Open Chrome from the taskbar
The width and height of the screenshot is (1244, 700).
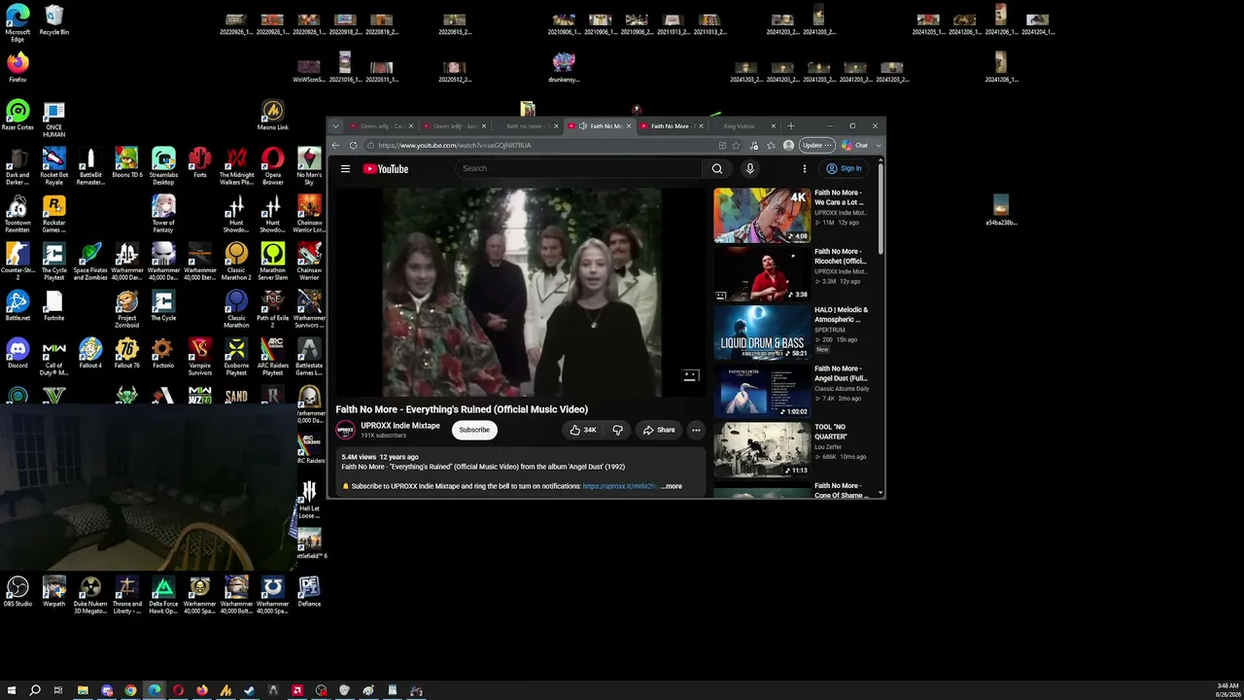tap(130, 691)
